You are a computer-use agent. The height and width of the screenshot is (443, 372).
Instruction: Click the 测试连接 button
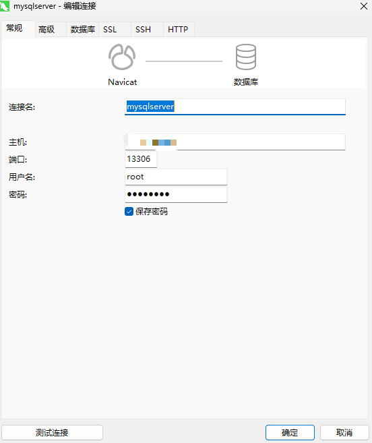(x=53, y=432)
